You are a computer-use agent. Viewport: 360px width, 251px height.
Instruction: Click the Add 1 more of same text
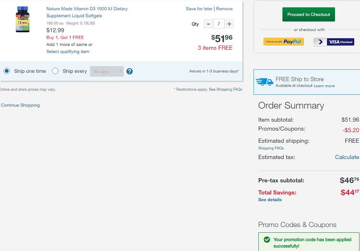tap(69, 45)
